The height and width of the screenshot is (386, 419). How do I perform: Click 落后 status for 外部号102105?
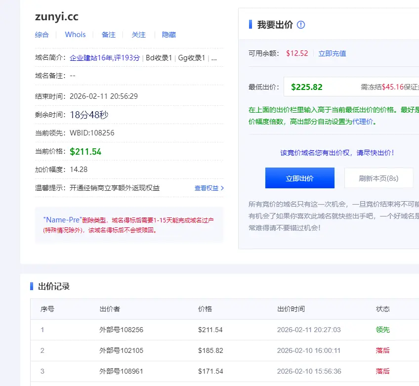(x=382, y=350)
